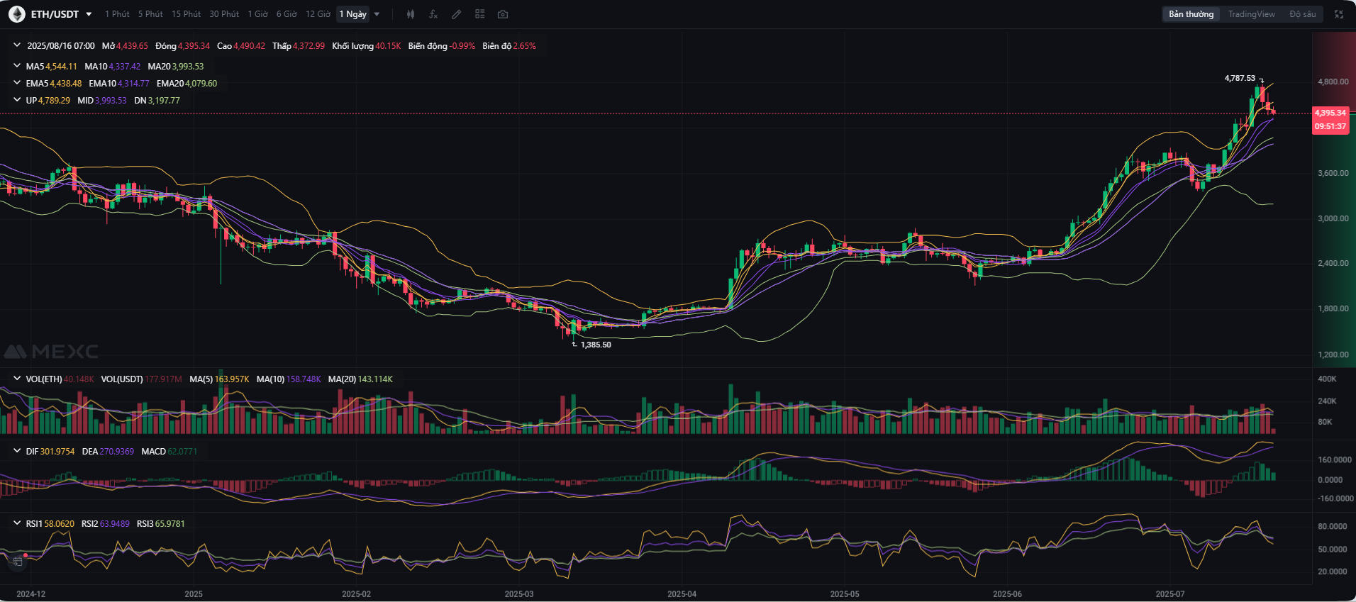Collapse the RSI1 indicator panel
Viewport: 1356px width, 602px height.
[17, 523]
